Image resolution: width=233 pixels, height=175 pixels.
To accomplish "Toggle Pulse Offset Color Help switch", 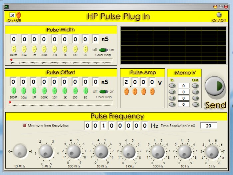I will (104, 92).
